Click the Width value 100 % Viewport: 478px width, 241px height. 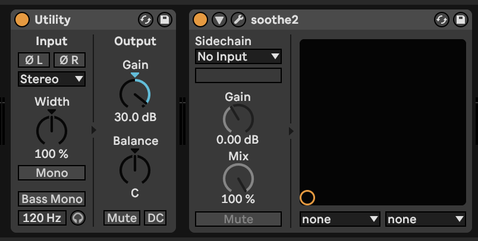pos(52,154)
